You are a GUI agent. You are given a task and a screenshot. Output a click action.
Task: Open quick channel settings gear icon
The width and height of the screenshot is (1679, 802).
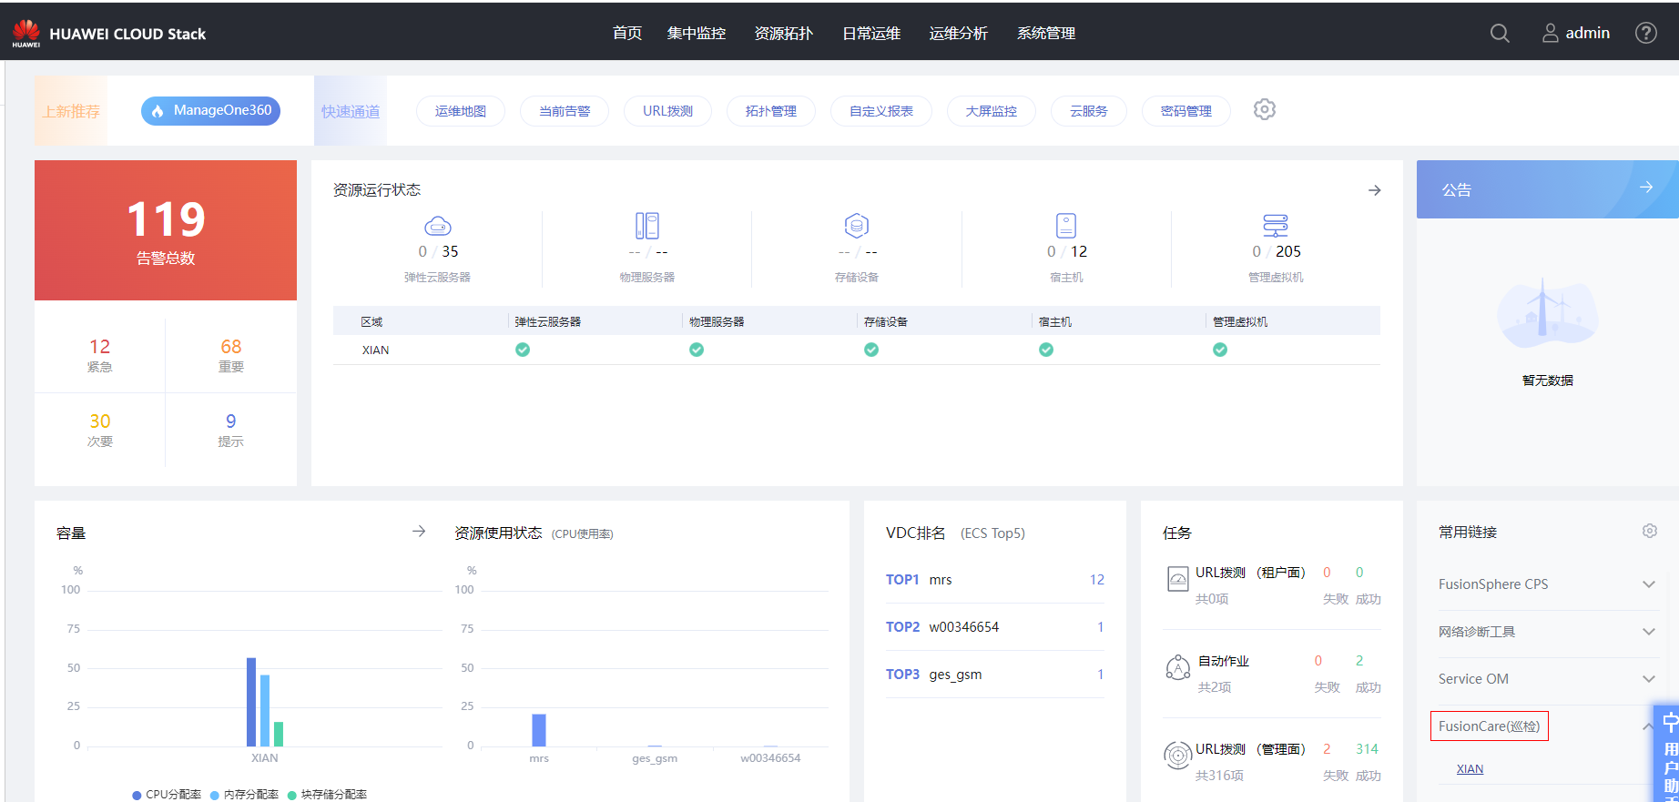pos(1265,109)
